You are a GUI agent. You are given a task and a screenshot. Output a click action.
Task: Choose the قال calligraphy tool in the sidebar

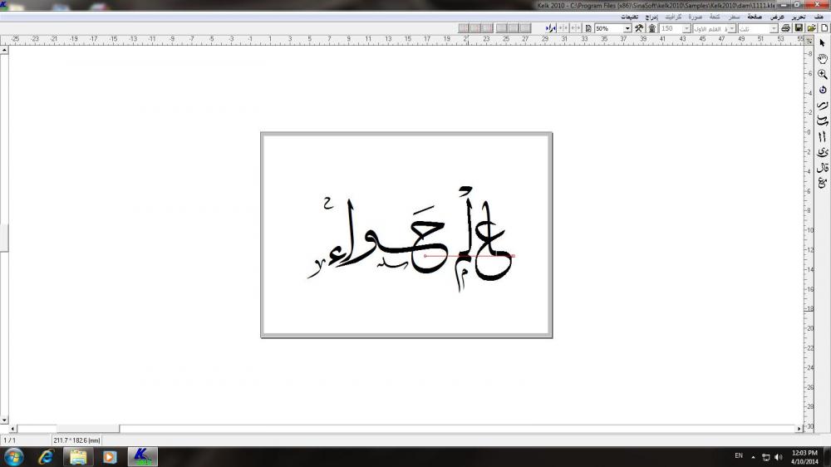click(x=823, y=167)
